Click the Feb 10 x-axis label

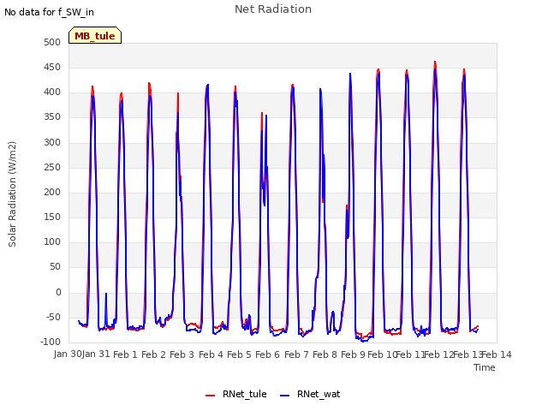click(381, 354)
